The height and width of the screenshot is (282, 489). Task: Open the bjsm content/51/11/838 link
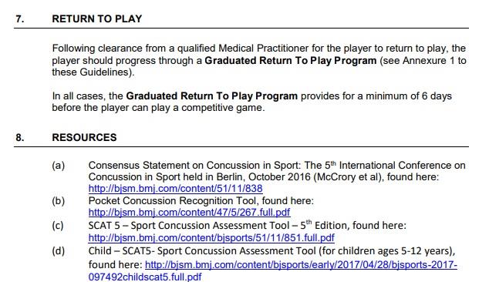[175, 189]
